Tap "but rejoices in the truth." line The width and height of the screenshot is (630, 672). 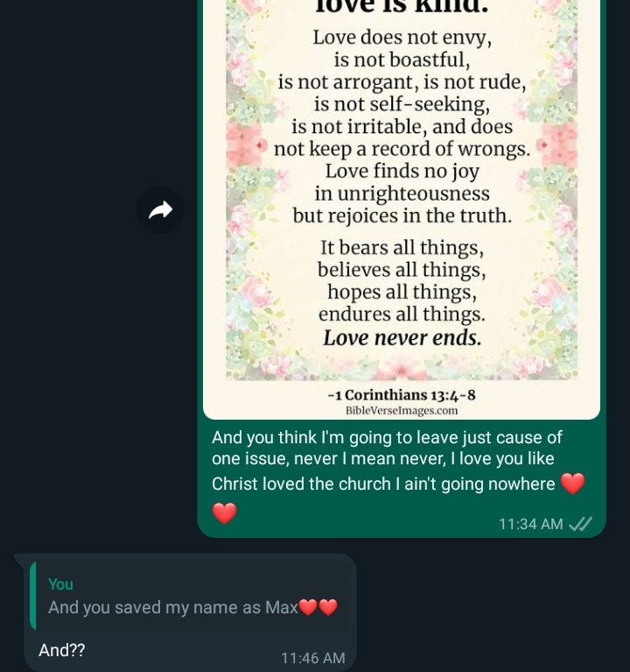coord(402,216)
